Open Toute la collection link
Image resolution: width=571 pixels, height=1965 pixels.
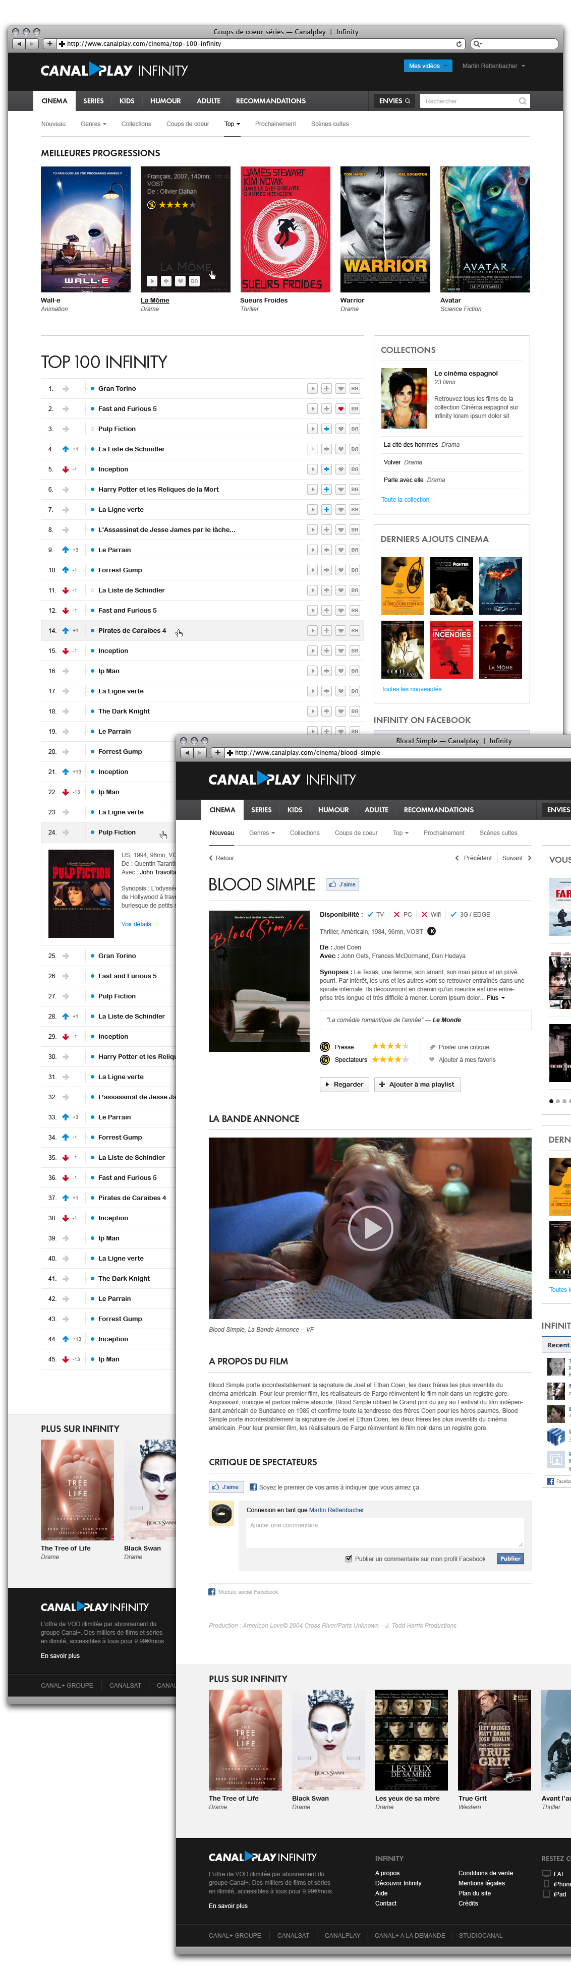coord(406,500)
